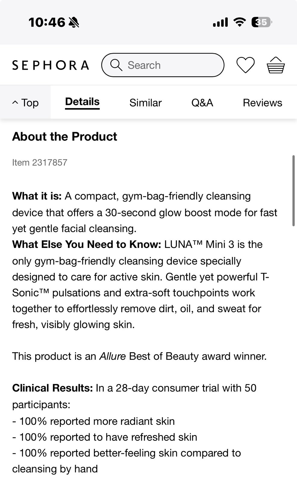This screenshot has height=482, width=297.
Task: Tap the silent mode bell icon
Action: coord(74,22)
